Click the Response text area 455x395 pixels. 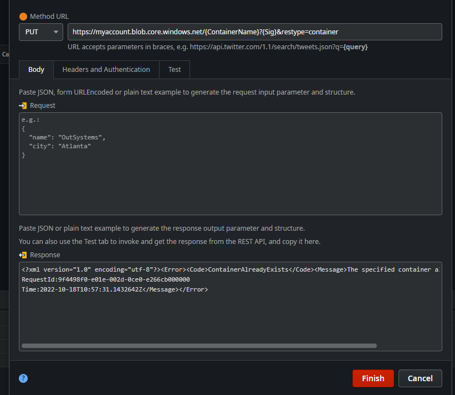pyautogui.click(x=231, y=306)
